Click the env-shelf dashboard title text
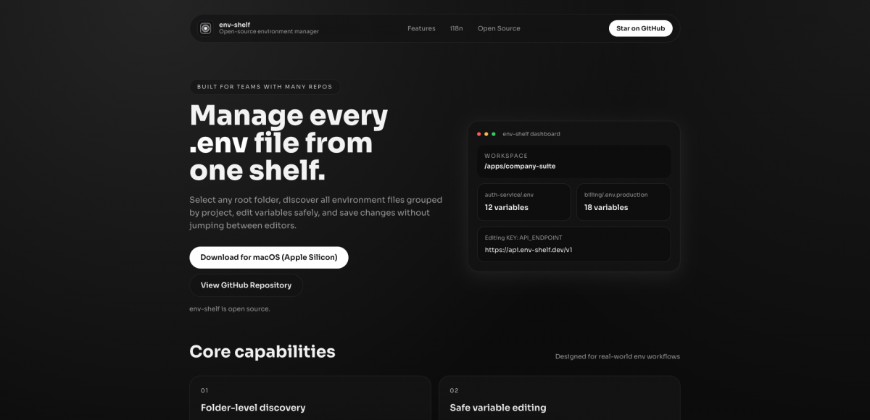 point(531,134)
